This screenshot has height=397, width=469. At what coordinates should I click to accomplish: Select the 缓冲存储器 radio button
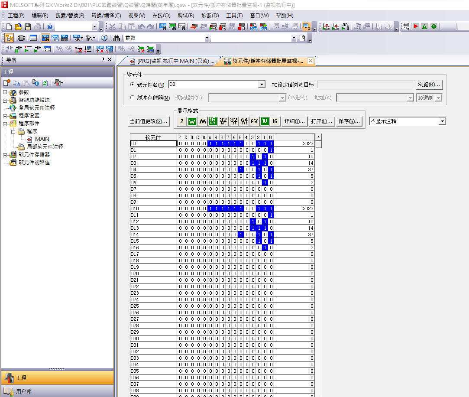pos(133,98)
